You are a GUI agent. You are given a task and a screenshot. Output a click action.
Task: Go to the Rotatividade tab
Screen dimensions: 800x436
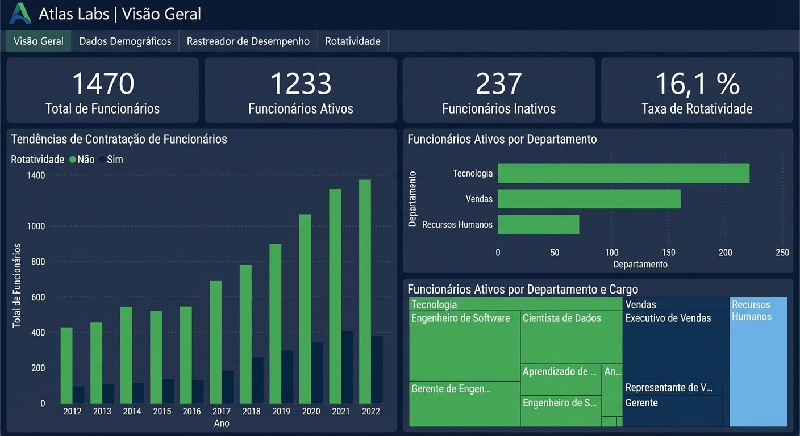[353, 41]
